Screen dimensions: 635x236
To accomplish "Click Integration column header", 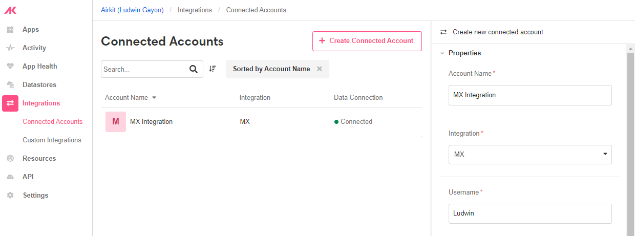I will pyautogui.click(x=255, y=98).
